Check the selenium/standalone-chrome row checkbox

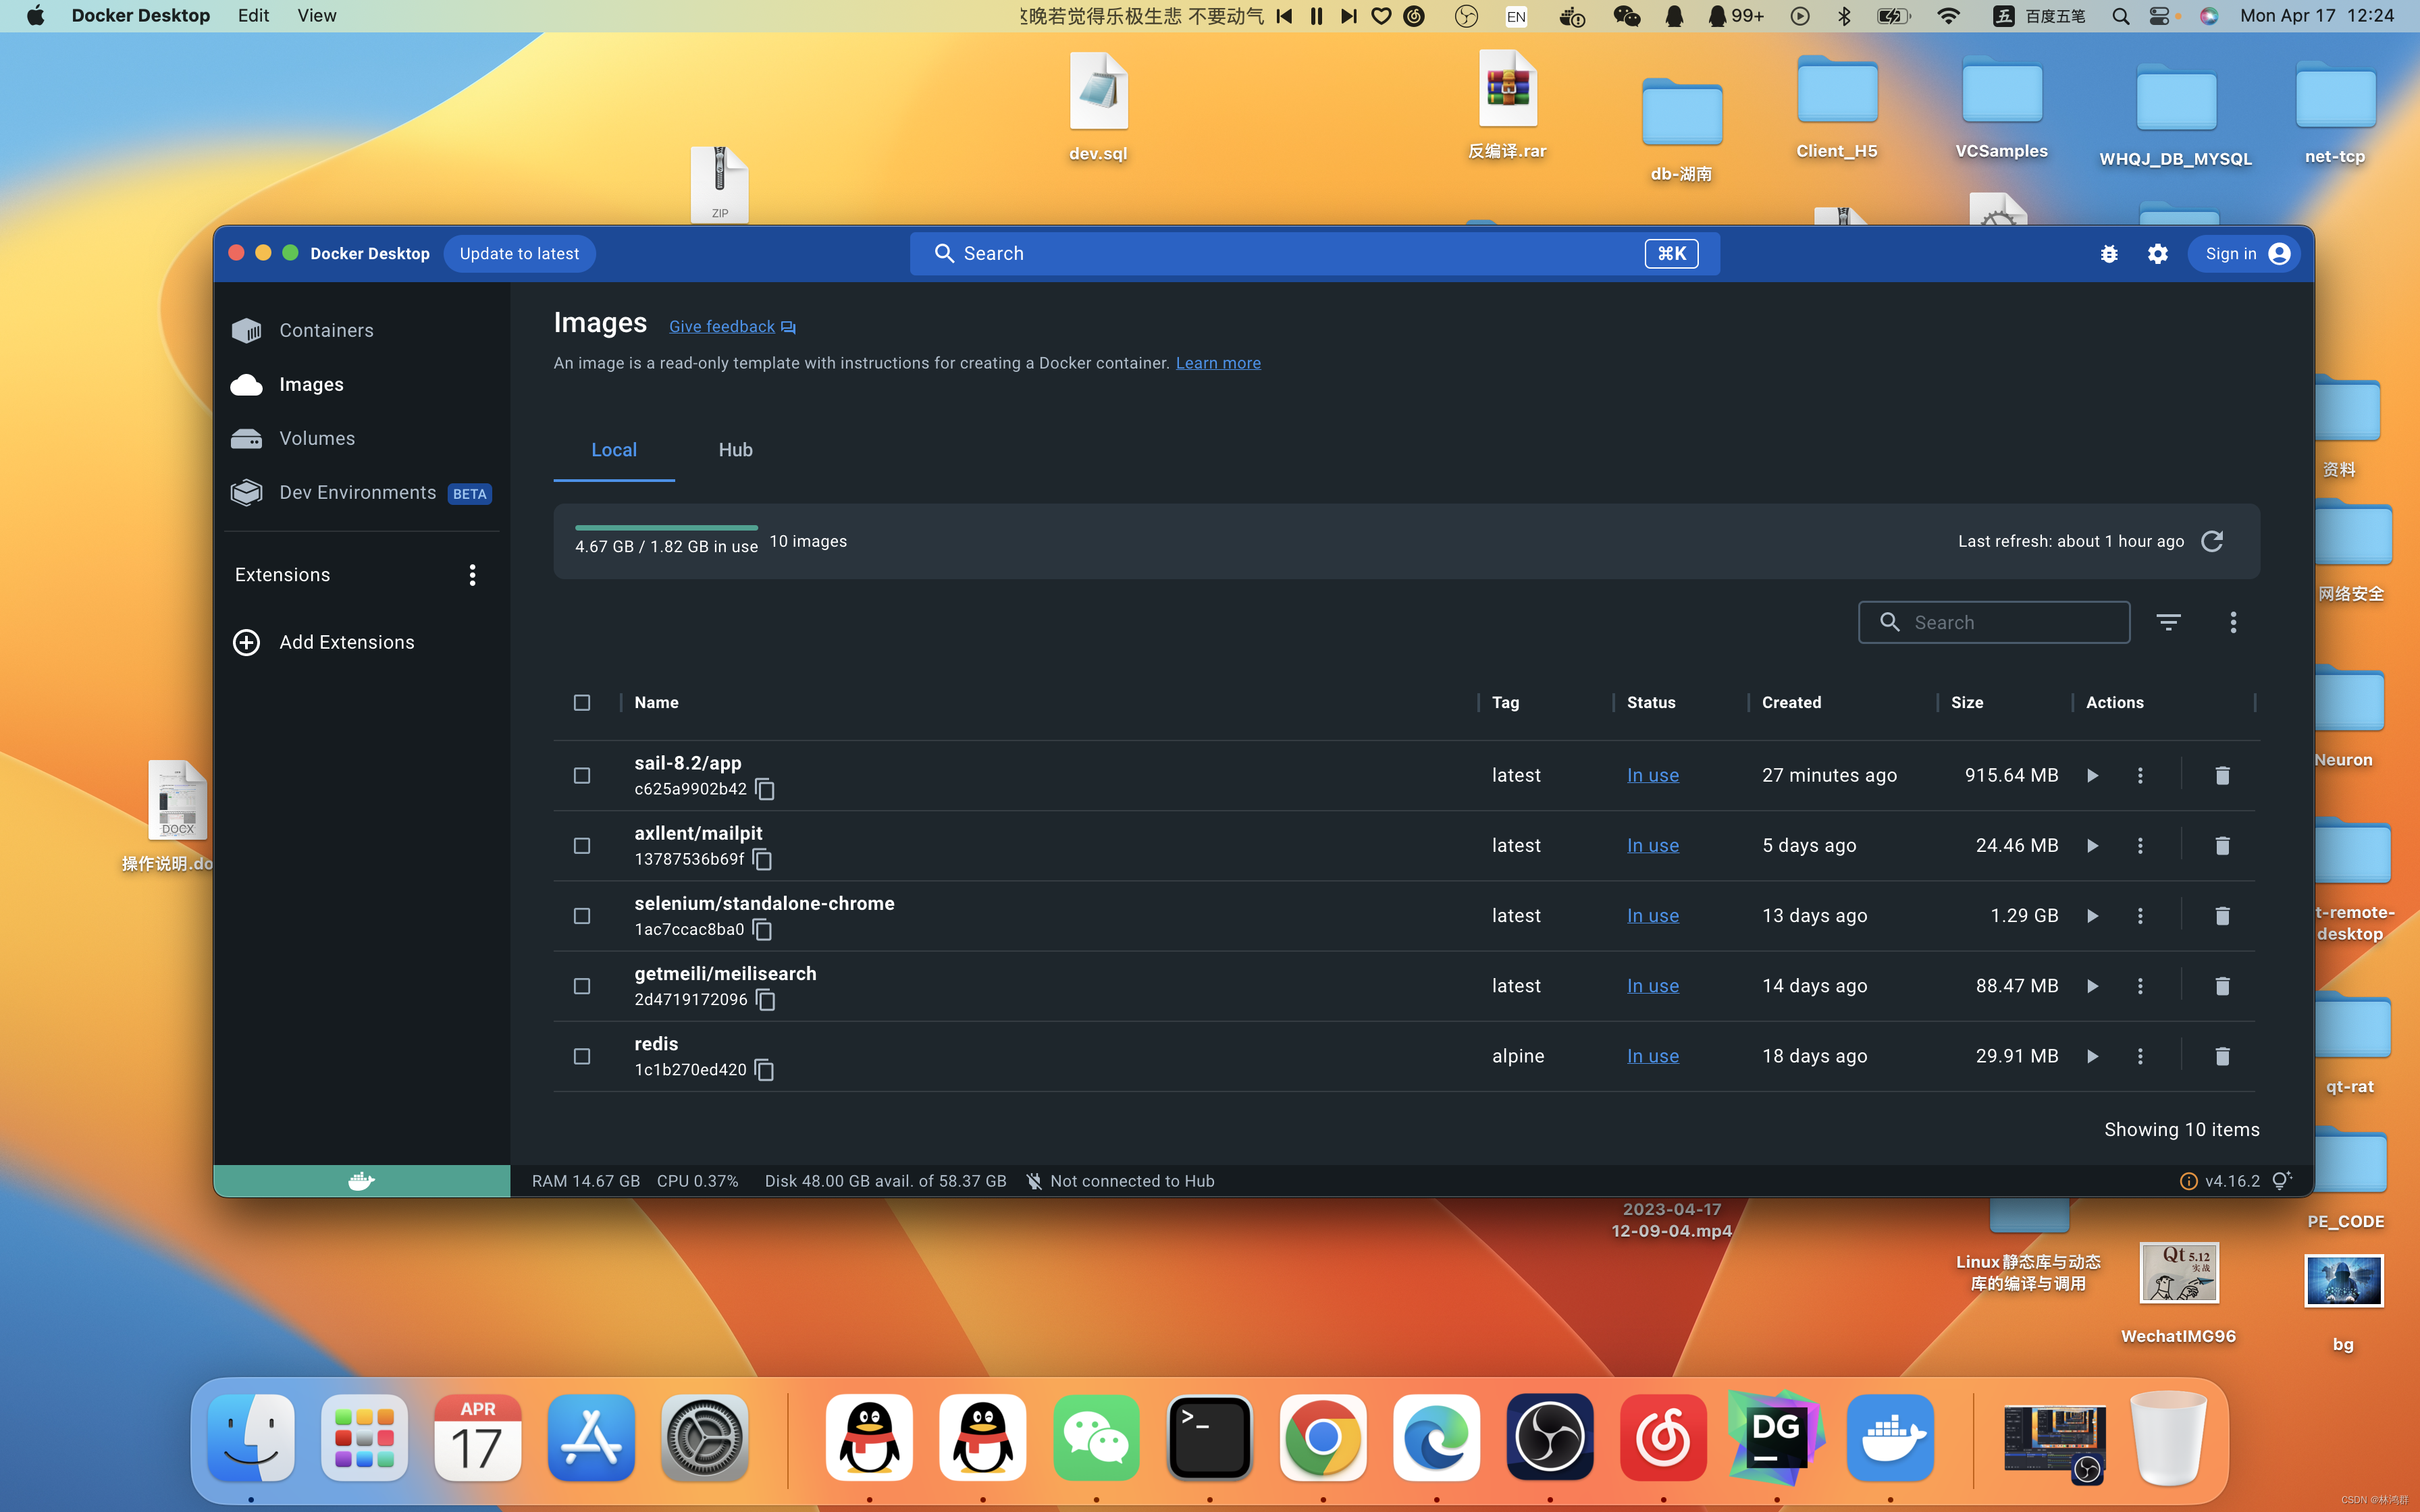582,916
